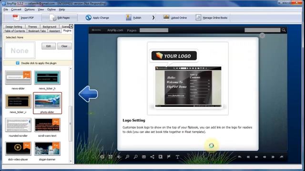Close the Logo Setting popup
Image resolution: width=305 pixels, height=171 pixels.
tap(262, 36)
